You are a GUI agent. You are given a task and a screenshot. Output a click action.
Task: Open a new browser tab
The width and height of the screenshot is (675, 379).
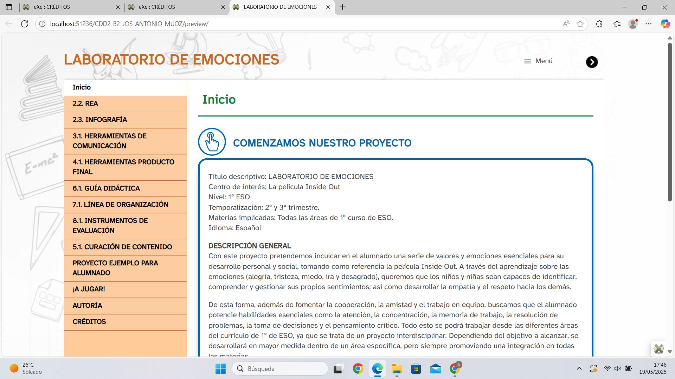[343, 7]
